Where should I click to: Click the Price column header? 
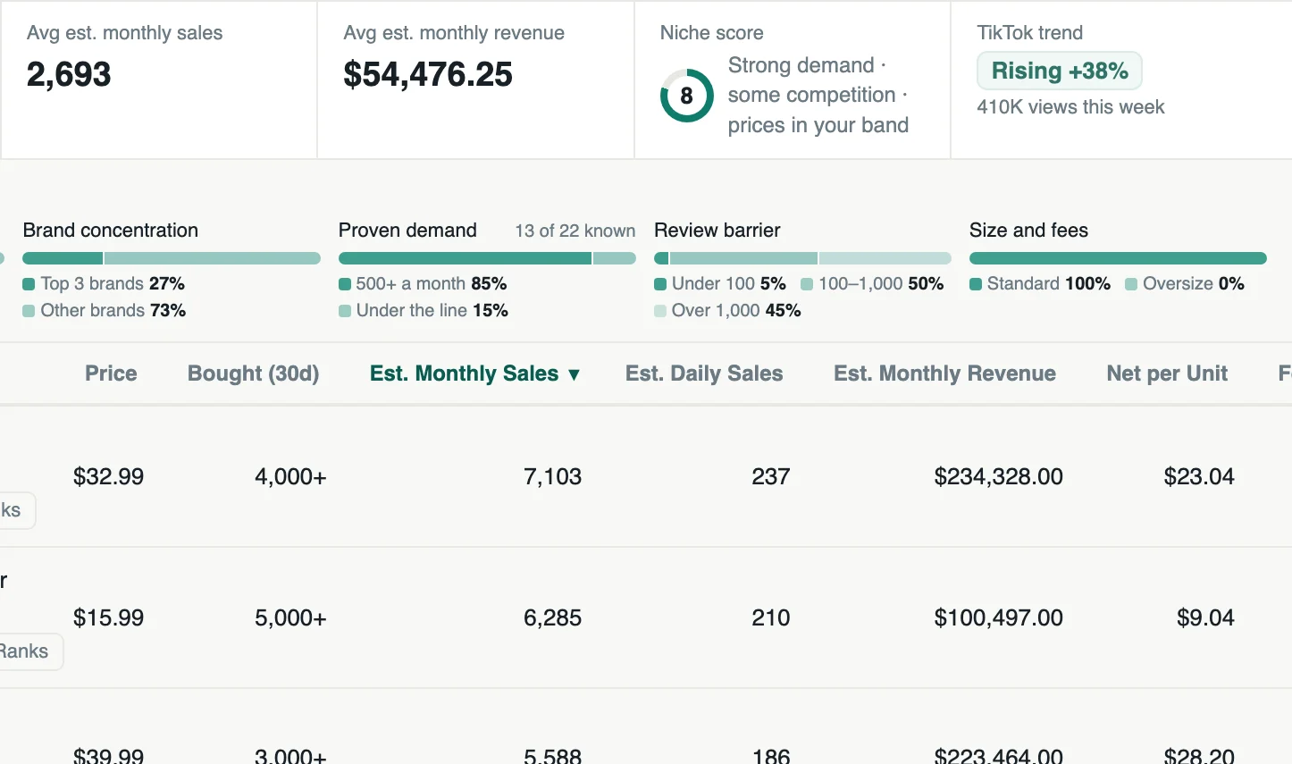coord(111,374)
